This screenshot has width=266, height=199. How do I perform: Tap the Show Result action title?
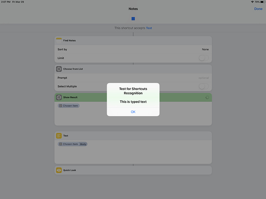(x=70, y=98)
